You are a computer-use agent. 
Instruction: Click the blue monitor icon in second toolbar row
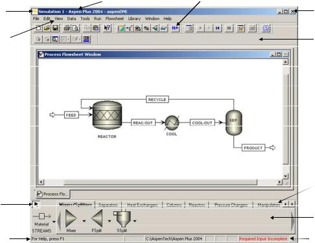click(x=86, y=40)
